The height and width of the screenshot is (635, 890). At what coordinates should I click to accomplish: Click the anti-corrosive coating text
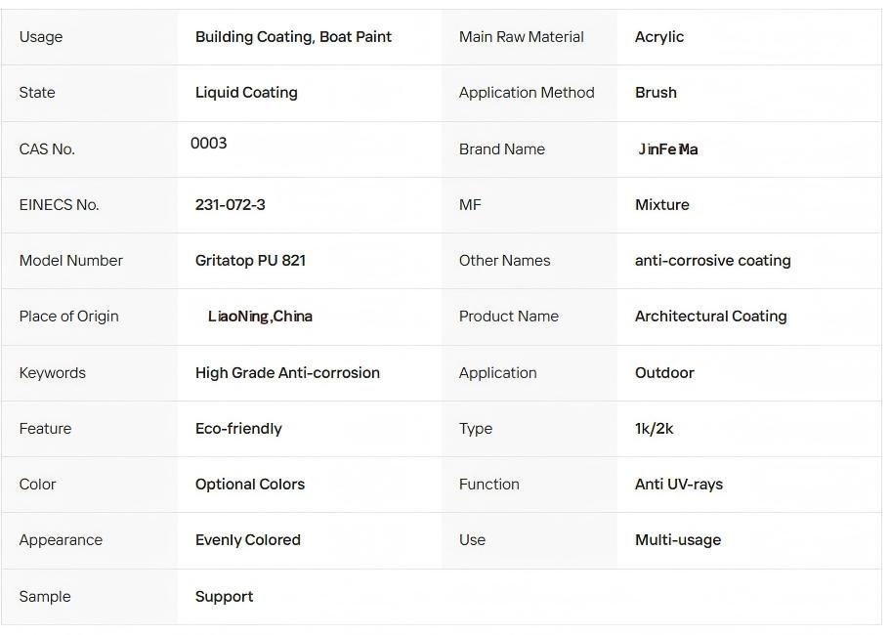click(713, 261)
